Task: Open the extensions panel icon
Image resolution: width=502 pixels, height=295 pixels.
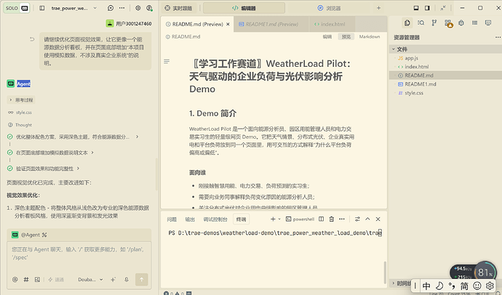Action: [448, 23]
